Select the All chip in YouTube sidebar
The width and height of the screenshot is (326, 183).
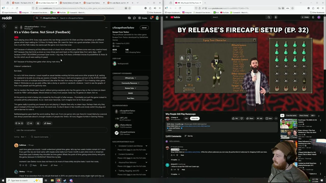pyautogui.click(x=282, y=116)
